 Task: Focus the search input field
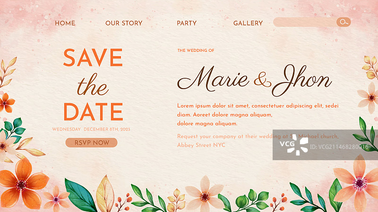pos(305,22)
